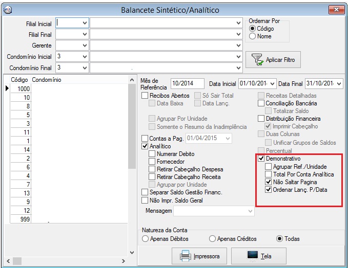Open the Data Inicial date picker
The height and width of the screenshot is (268, 348).
coord(272,84)
